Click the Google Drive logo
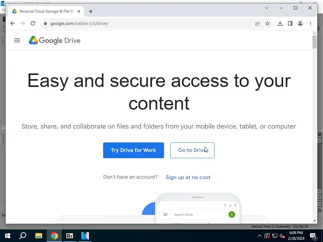 click(54, 40)
